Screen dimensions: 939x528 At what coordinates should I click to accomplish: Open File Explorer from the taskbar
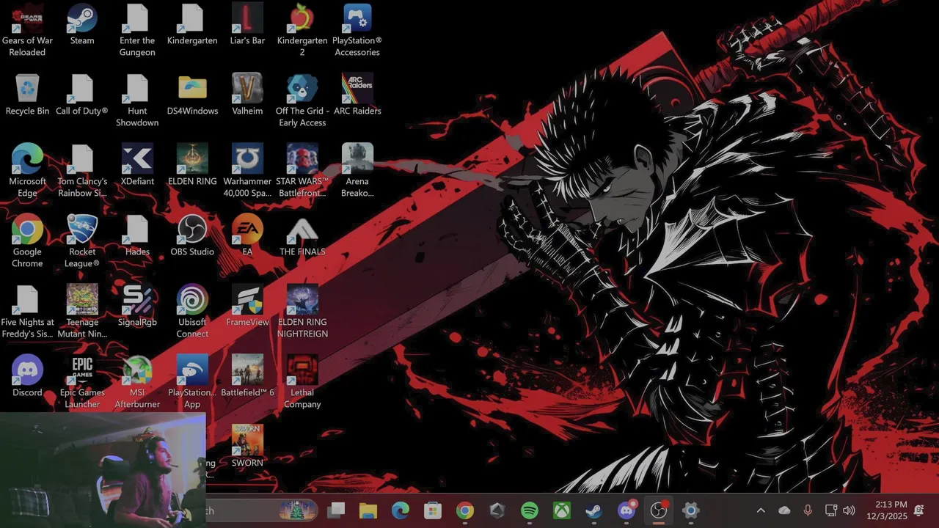368,510
